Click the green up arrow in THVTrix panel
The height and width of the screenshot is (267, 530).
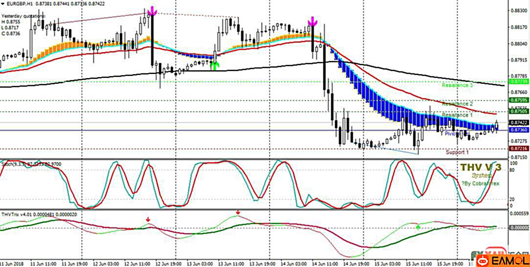click(418, 226)
